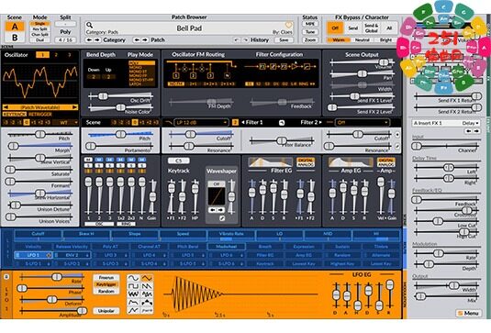The height and width of the screenshot is (333, 491).
Task: Go to next Category with right arrow
Action: (x=97, y=40)
